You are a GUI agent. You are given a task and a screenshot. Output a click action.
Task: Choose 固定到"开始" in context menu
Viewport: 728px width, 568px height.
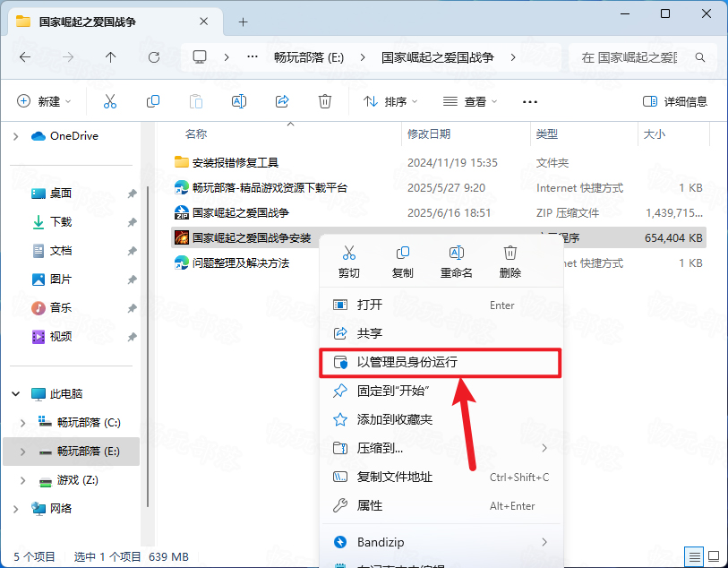click(x=441, y=391)
